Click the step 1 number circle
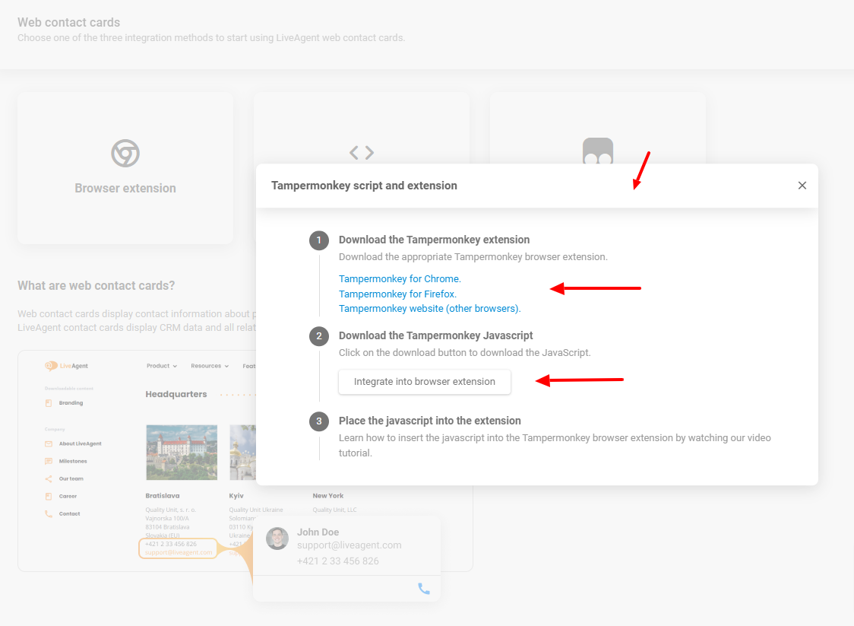 pyautogui.click(x=319, y=240)
